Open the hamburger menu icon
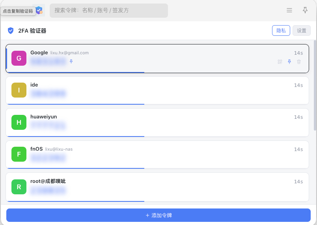317x225 pixels. pyautogui.click(x=289, y=10)
